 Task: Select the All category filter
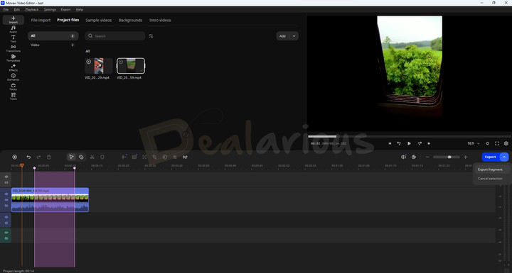(53, 36)
